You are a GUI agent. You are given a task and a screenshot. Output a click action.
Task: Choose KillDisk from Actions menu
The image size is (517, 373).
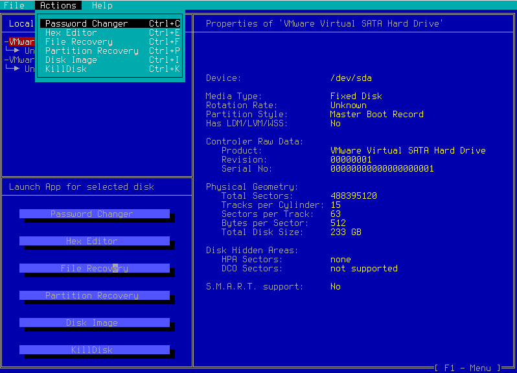pos(110,69)
